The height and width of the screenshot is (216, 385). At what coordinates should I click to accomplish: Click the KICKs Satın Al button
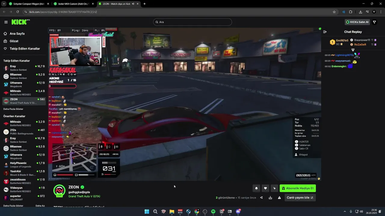pos(357,22)
